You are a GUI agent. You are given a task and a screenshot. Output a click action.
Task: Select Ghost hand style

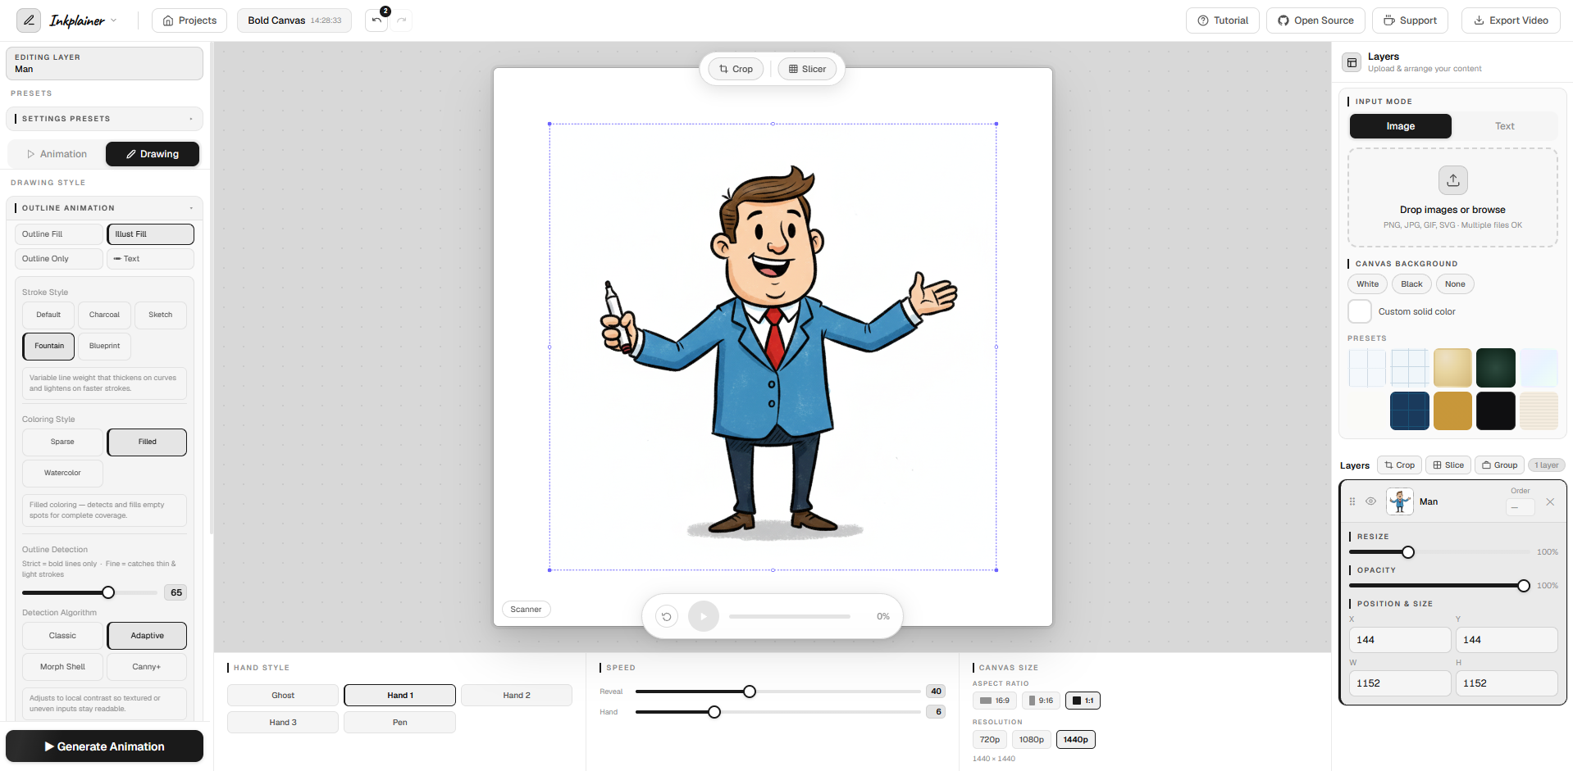(283, 696)
